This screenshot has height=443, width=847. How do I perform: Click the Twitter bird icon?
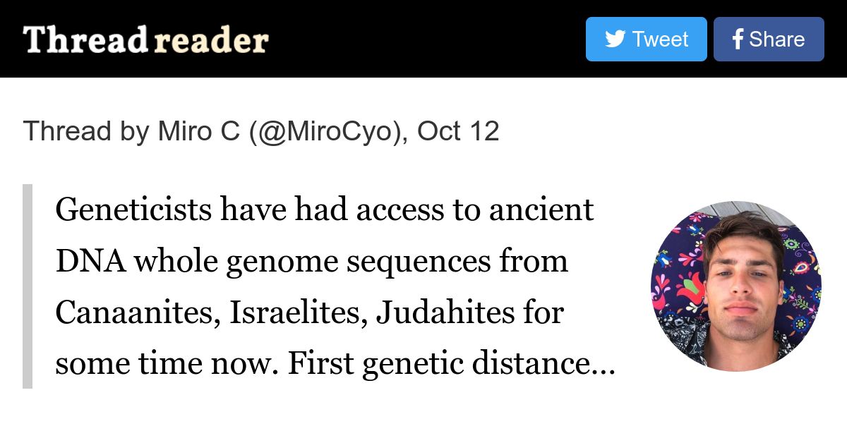coord(615,39)
